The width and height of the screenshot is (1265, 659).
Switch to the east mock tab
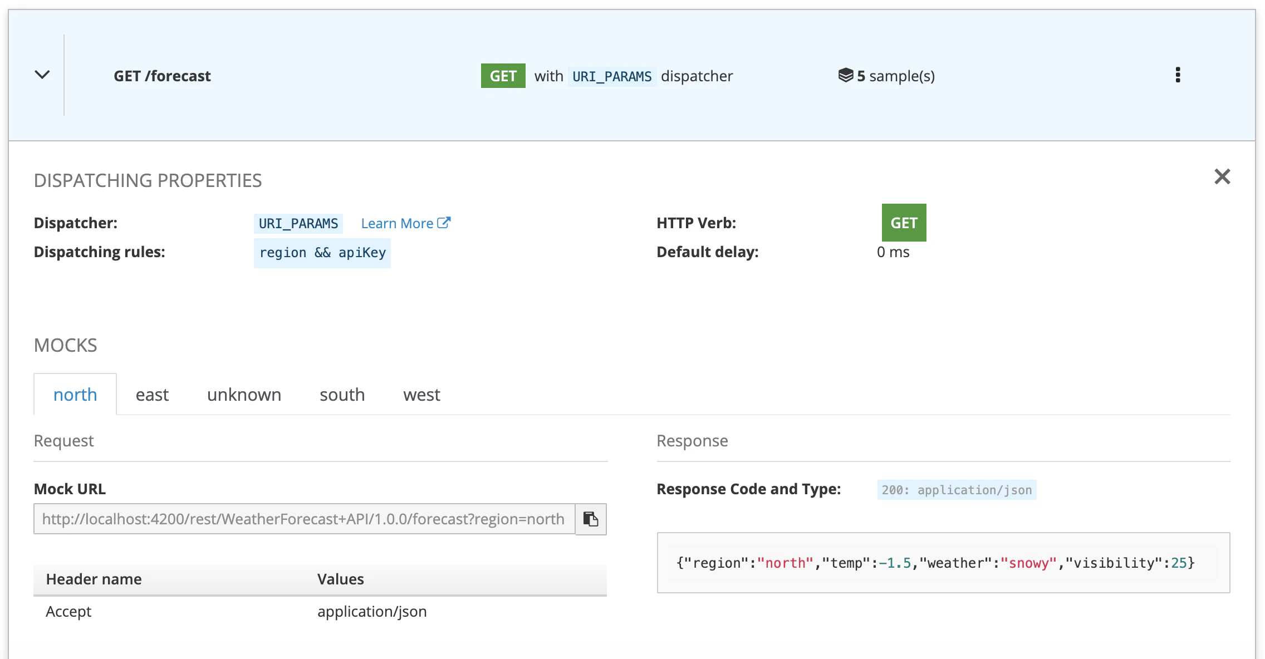[152, 395]
